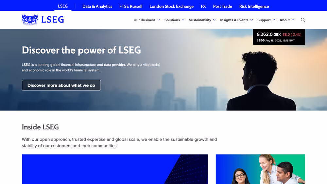Open the Post Trade tab

[x=222, y=7]
